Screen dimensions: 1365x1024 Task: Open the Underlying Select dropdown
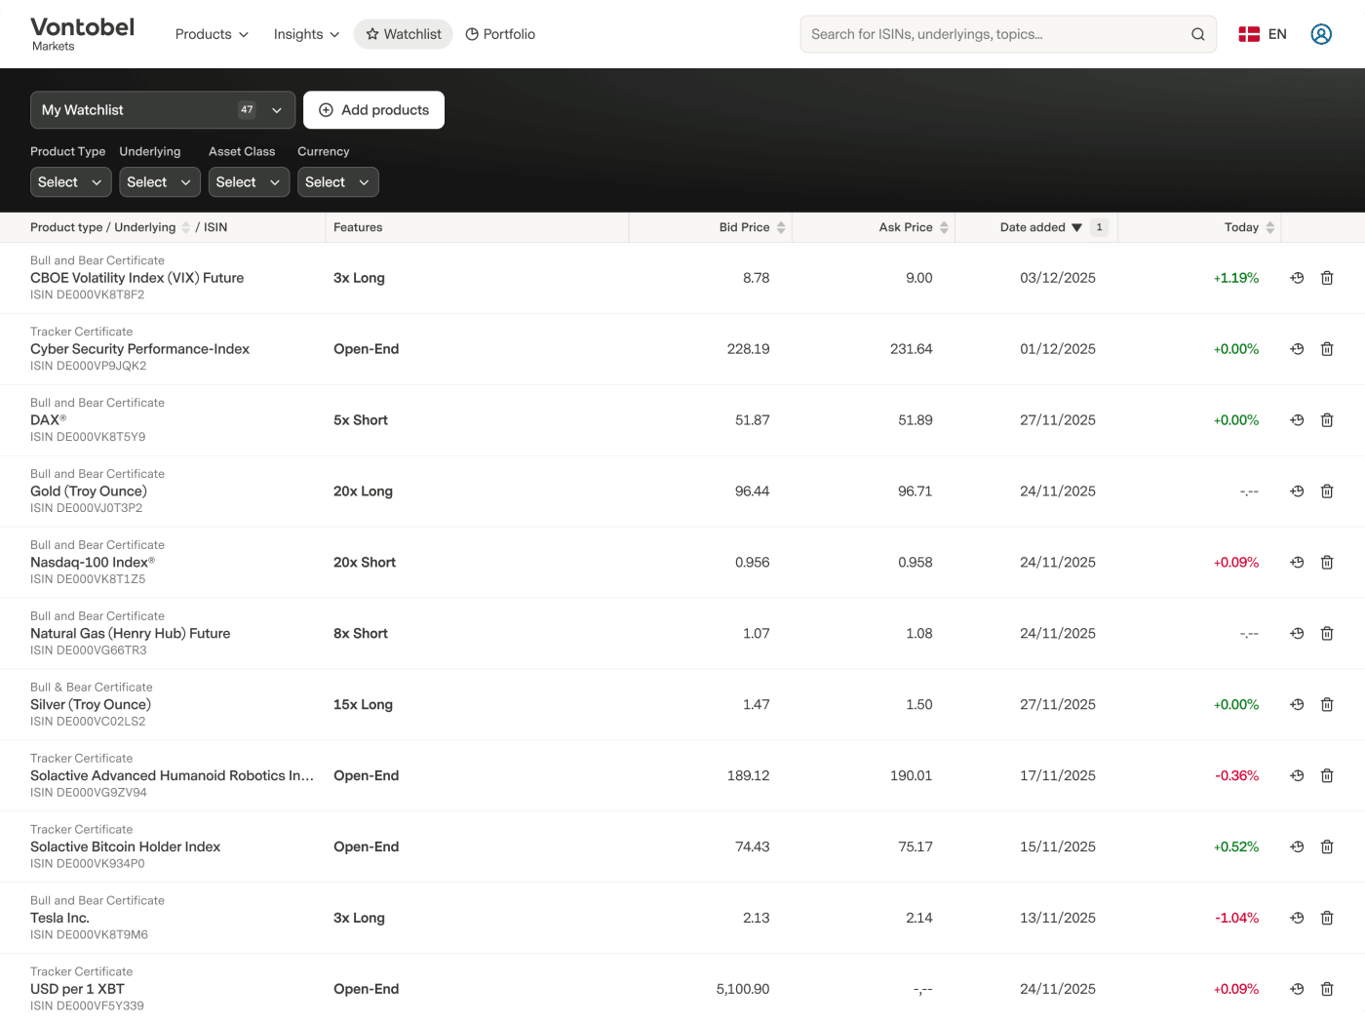pyautogui.click(x=160, y=182)
